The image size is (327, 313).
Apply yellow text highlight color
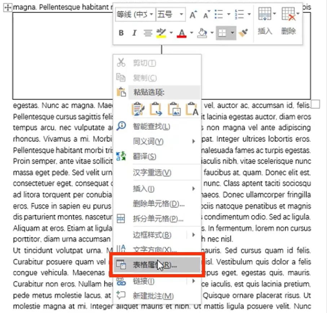coord(161,33)
